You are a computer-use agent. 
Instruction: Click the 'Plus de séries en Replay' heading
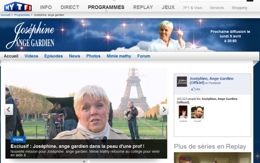click(x=210, y=147)
